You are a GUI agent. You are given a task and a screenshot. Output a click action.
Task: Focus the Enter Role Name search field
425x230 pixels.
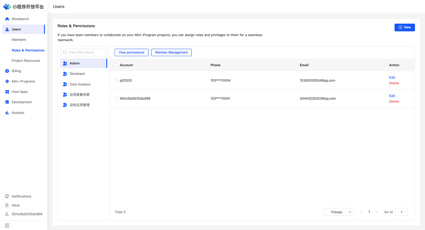pos(86,53)
